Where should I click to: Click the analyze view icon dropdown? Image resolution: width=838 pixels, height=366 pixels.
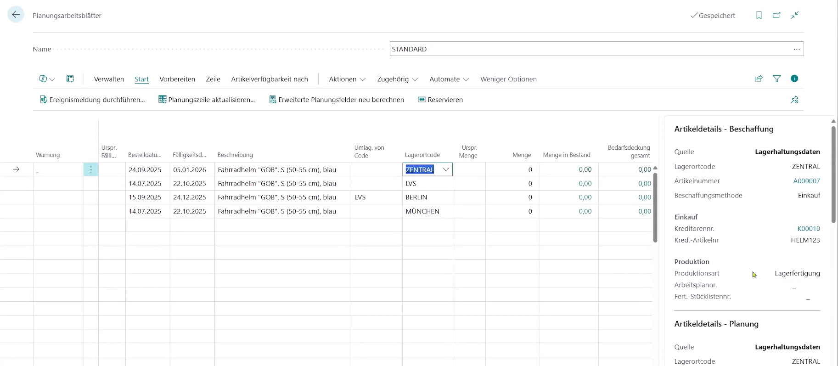pos(46,79)
